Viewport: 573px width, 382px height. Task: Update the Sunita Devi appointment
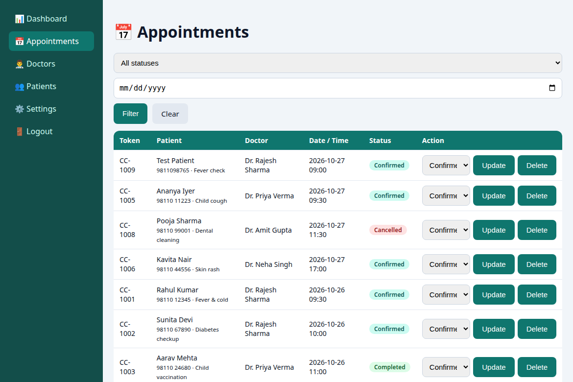494,329
